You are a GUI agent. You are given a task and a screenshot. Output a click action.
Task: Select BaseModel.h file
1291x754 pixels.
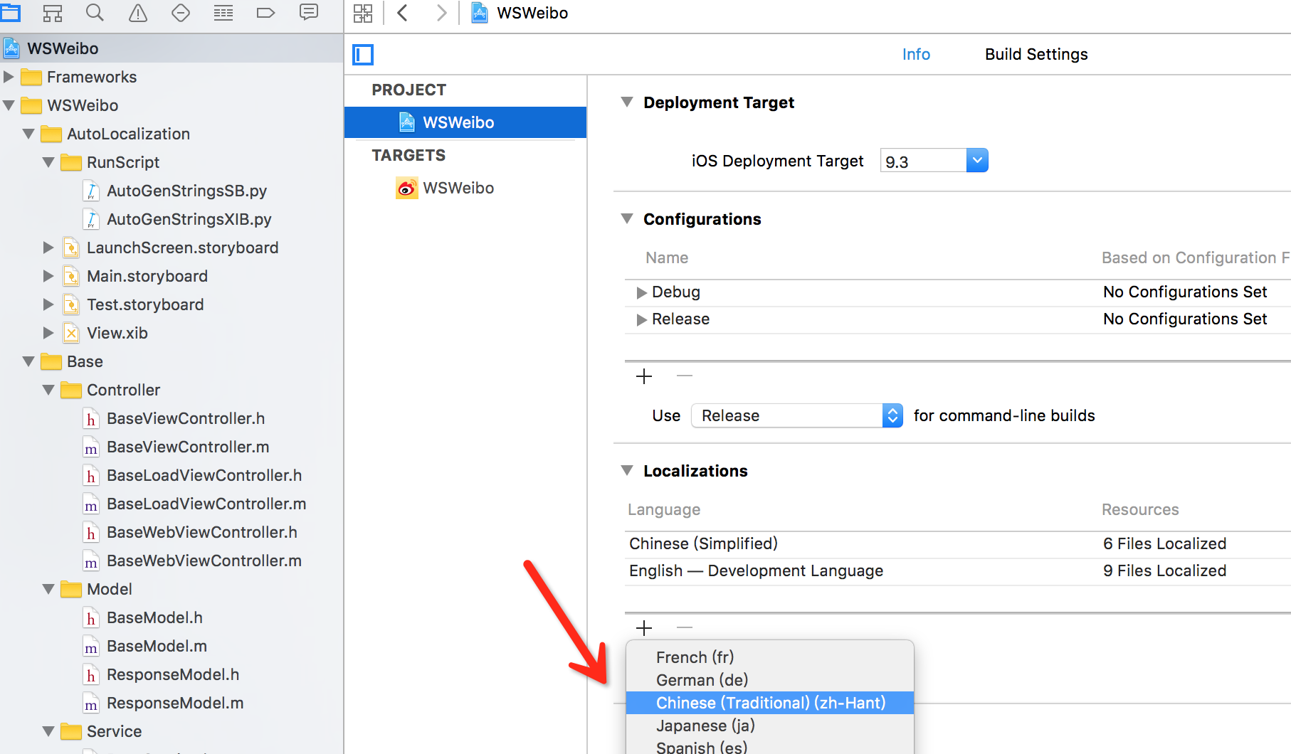[x=154, y=617]
